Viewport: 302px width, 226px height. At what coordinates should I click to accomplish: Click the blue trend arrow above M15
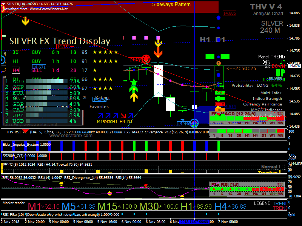(x=100, y=116)
